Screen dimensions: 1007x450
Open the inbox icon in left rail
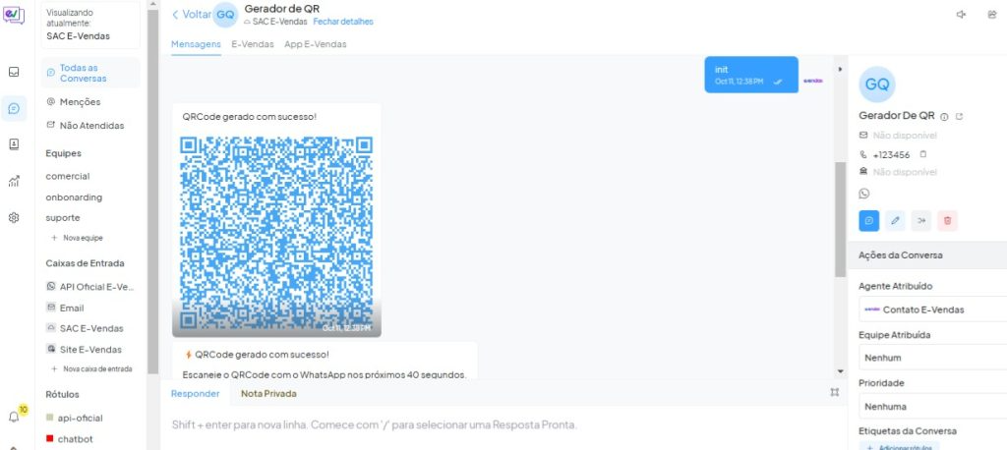tap(14, 72)
